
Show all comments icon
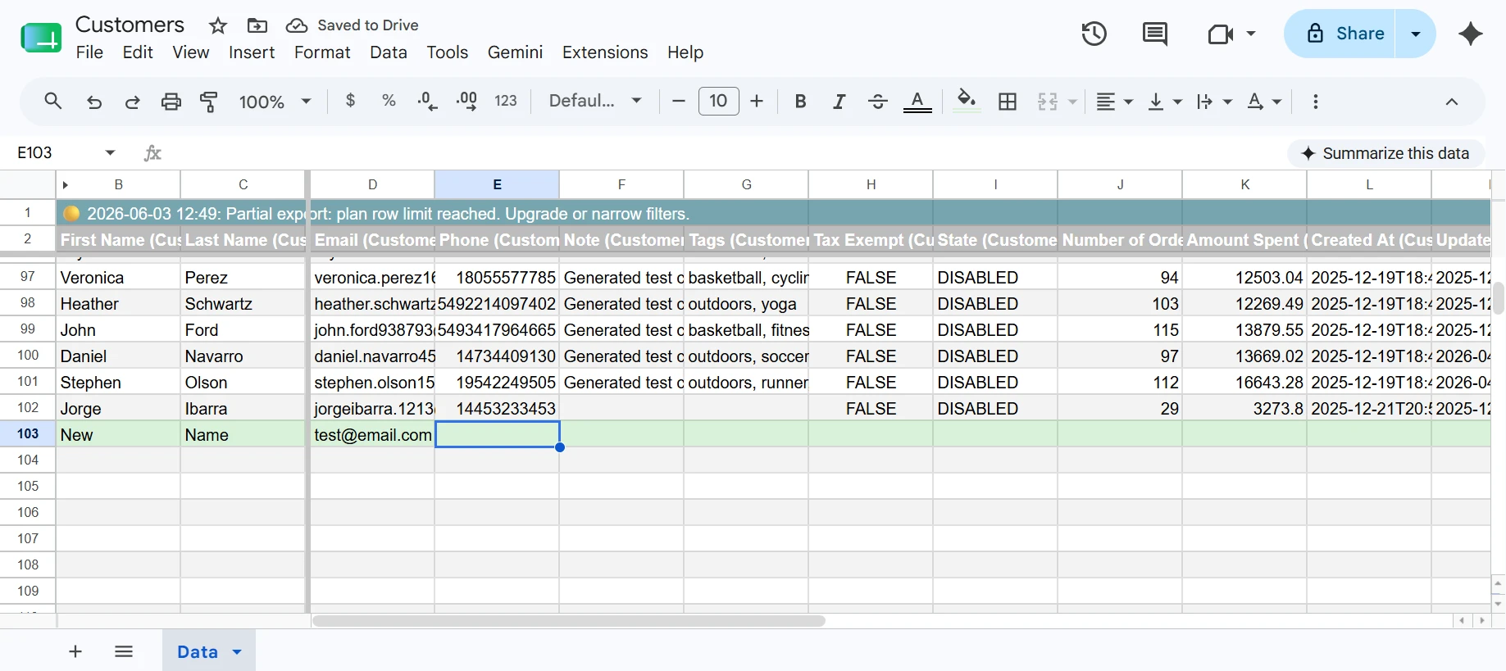click(1155, 34)
